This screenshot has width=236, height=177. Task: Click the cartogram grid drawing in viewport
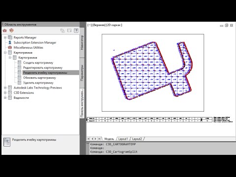click(152, 70)
